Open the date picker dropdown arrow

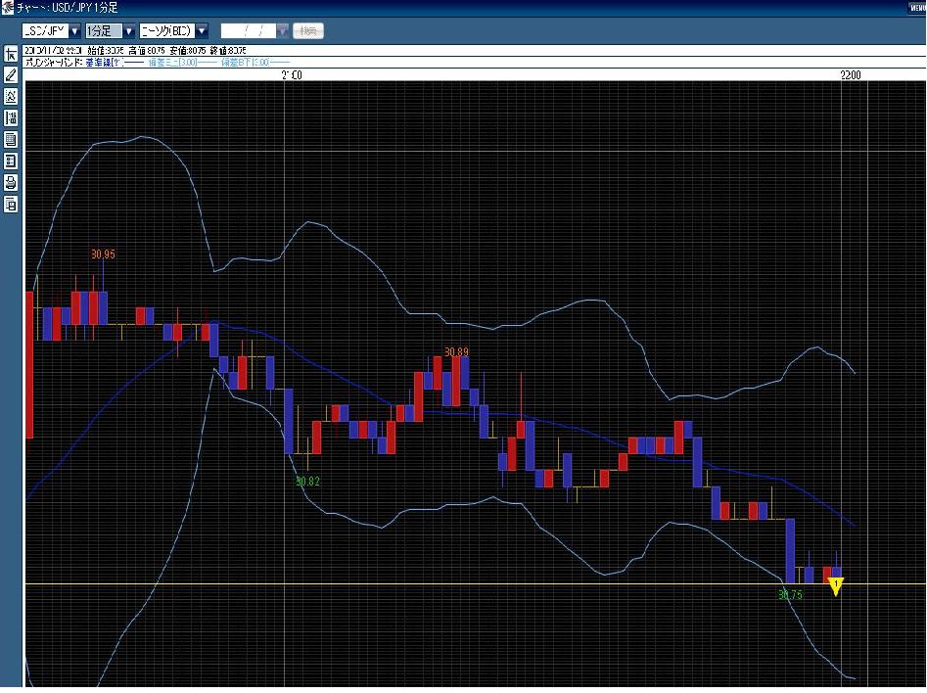coord(283,30)
